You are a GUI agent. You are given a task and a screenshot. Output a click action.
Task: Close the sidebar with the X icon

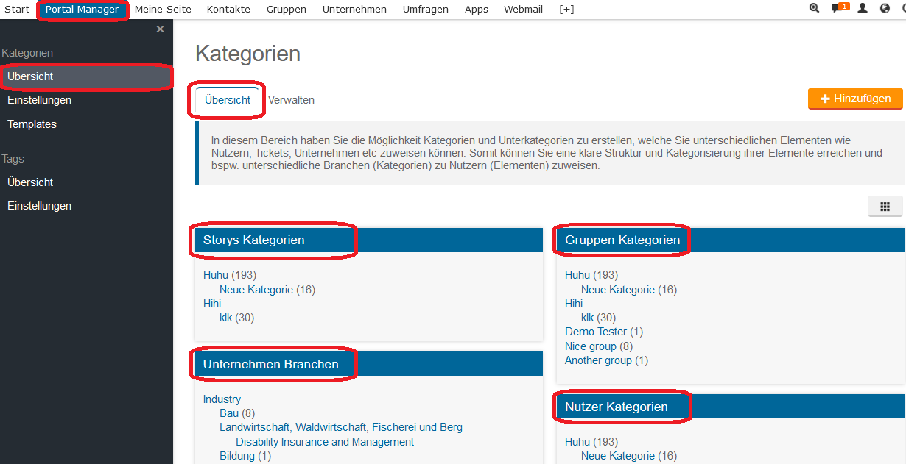[x=160, y=29]
